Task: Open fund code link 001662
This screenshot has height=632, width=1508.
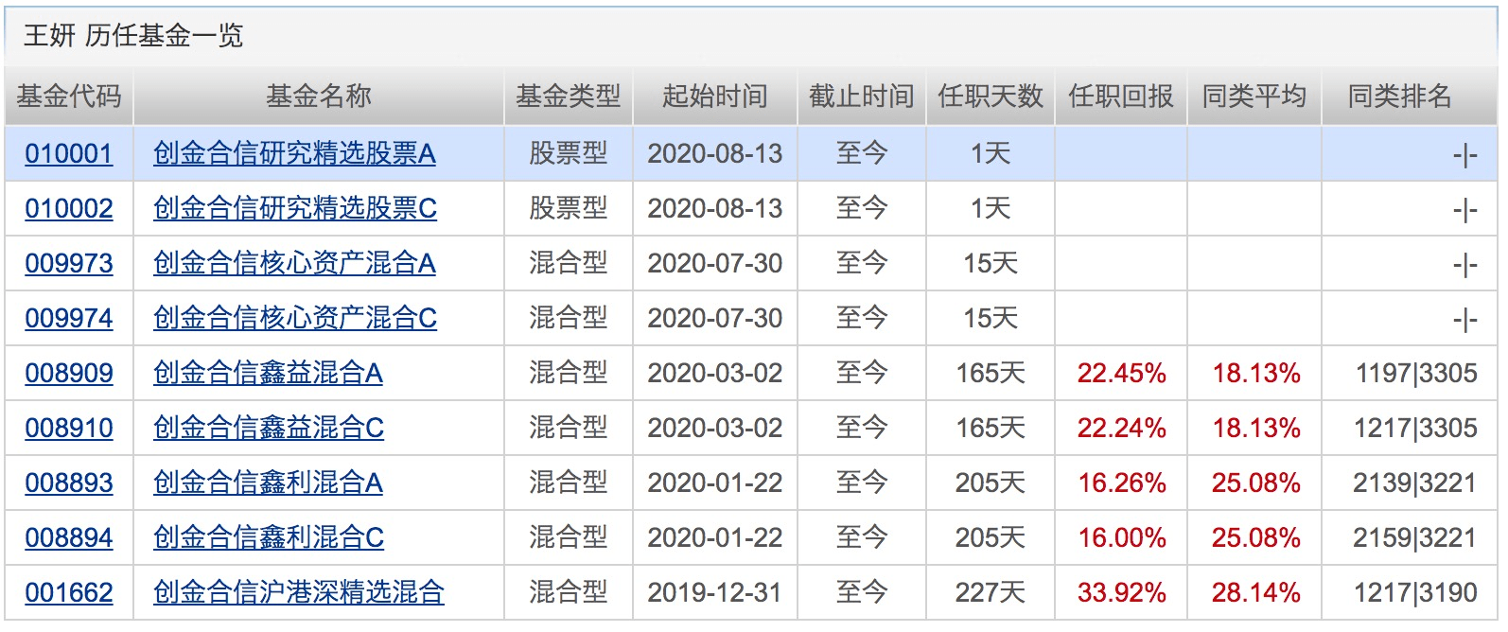Action: tap(69, 593)
